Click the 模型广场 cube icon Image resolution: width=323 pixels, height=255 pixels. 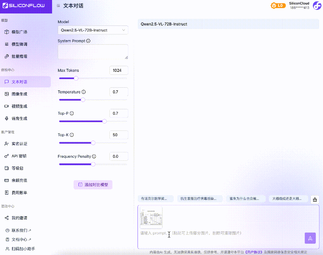click(x=7, y=32)
